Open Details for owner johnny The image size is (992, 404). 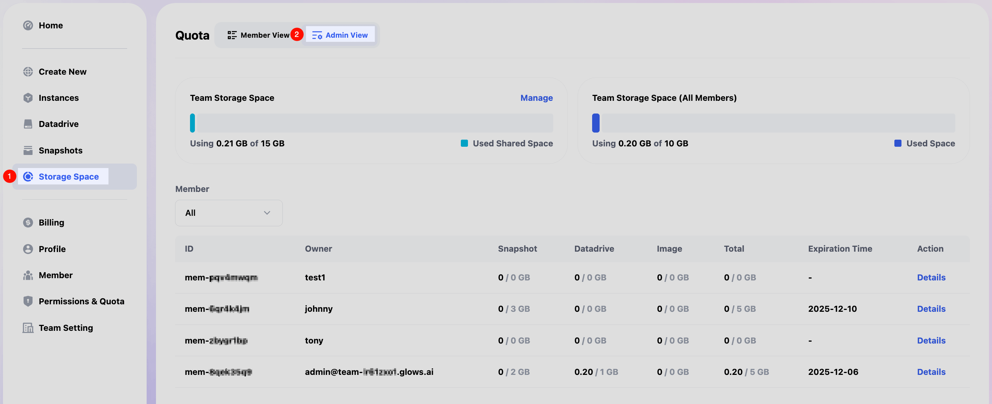tap(931, 309)
